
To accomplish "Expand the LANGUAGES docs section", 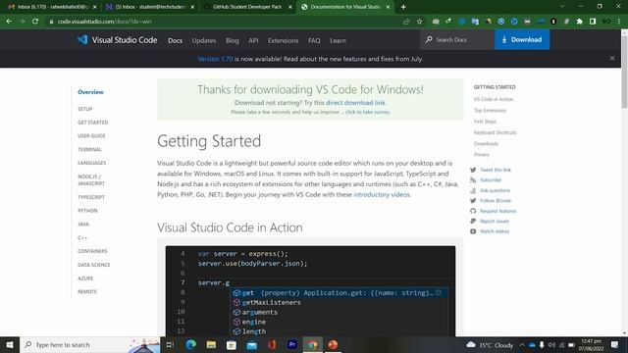I will coord(91,163).
